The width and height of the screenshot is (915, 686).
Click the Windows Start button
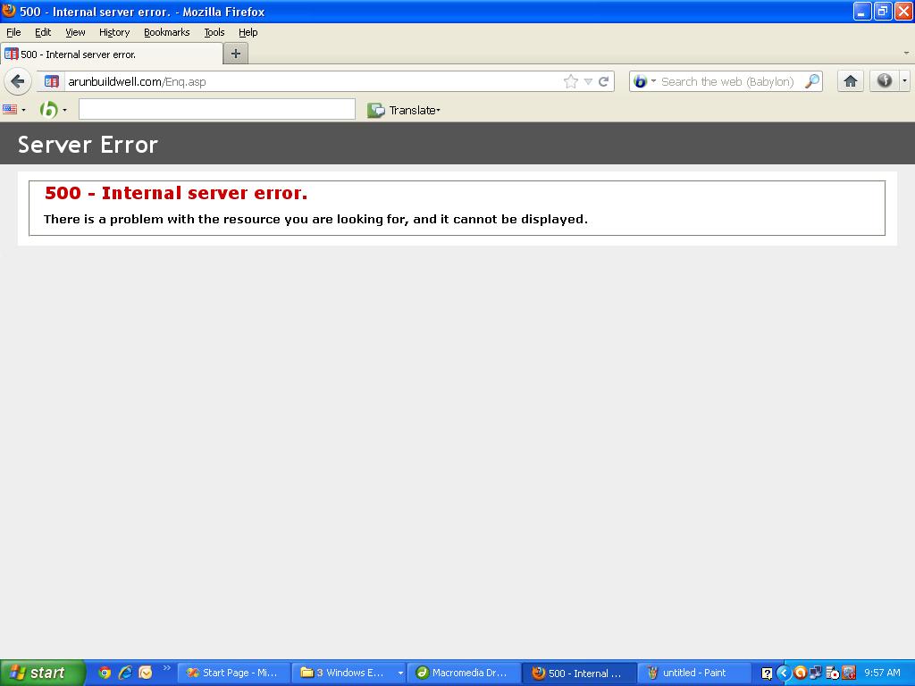coord(41,673)
